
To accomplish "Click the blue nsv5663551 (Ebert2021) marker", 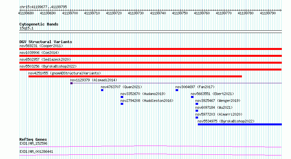I will (x=192, y=97).
